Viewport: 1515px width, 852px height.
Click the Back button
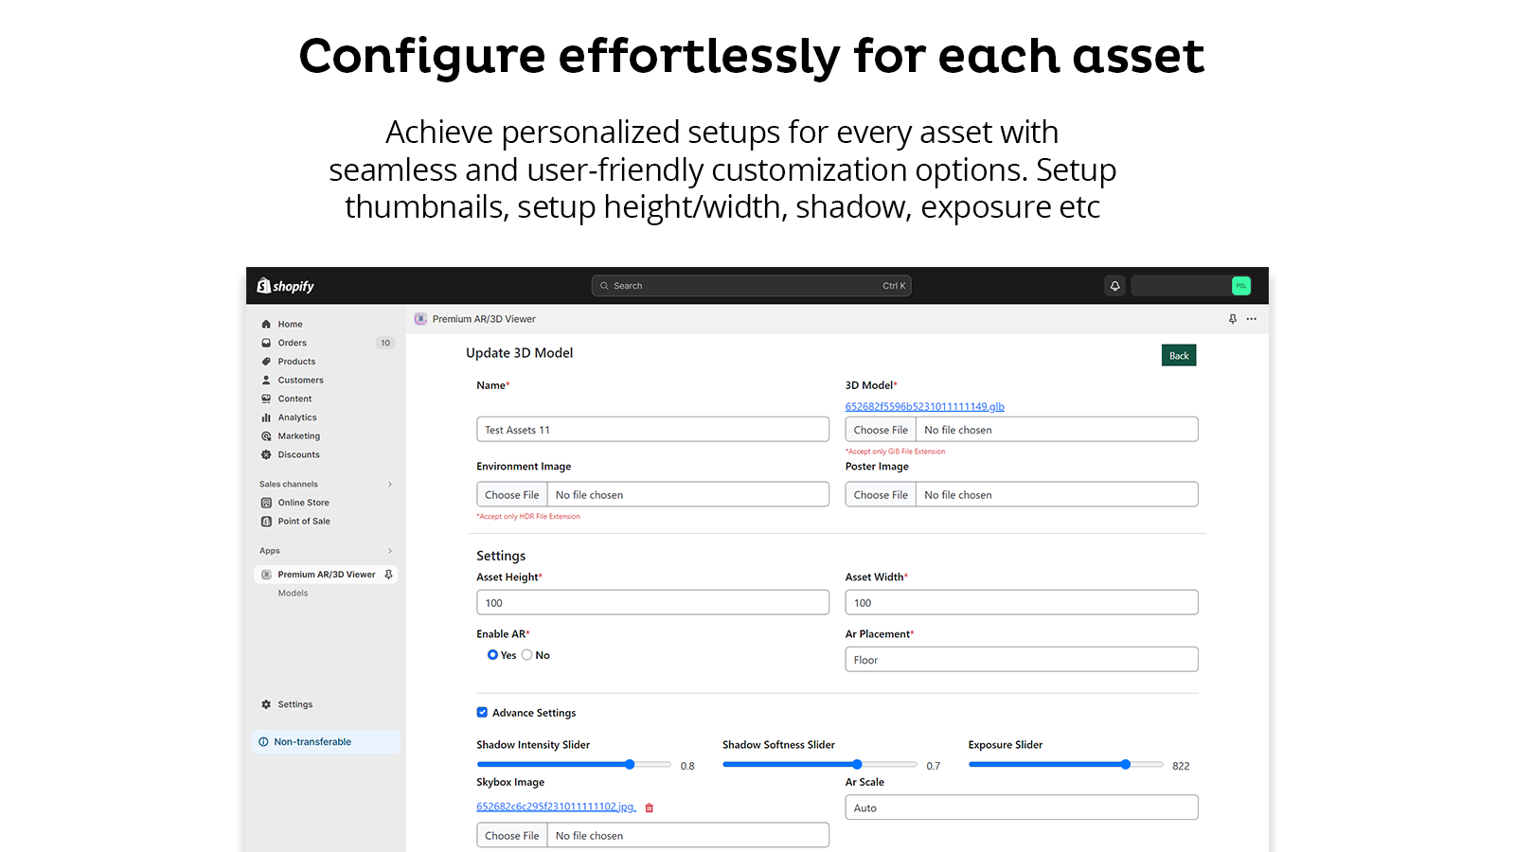coord(1178,356)
